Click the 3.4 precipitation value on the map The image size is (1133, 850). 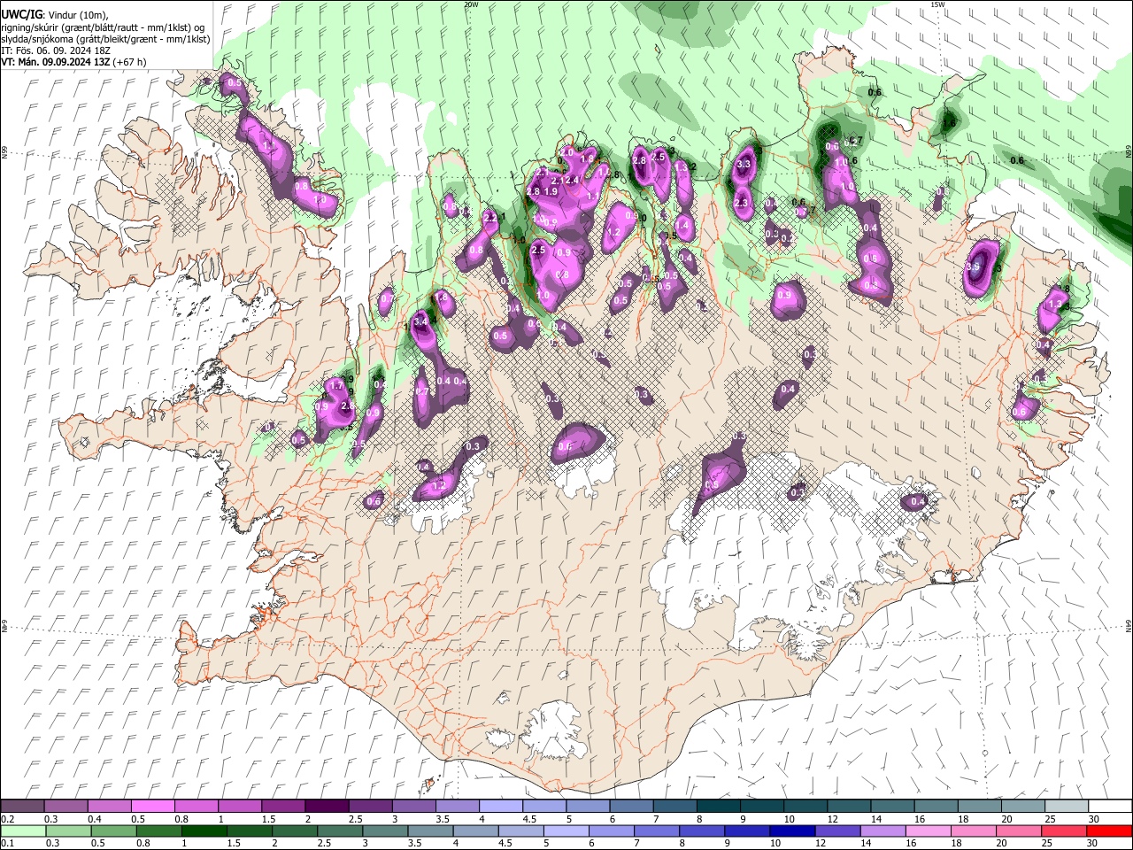[x=420, y=321]
